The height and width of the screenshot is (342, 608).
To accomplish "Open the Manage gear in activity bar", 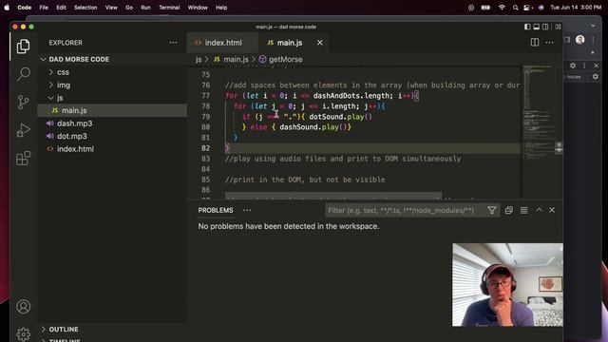I will click(x=23, y=333).
